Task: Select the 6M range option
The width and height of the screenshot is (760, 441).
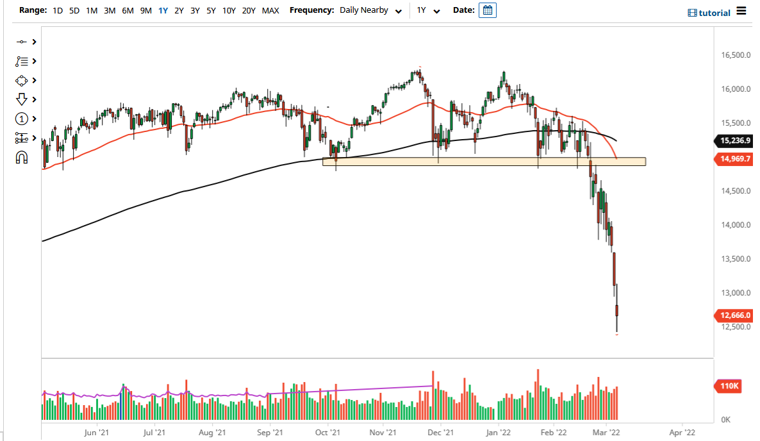Action: [x=126, y=10]
